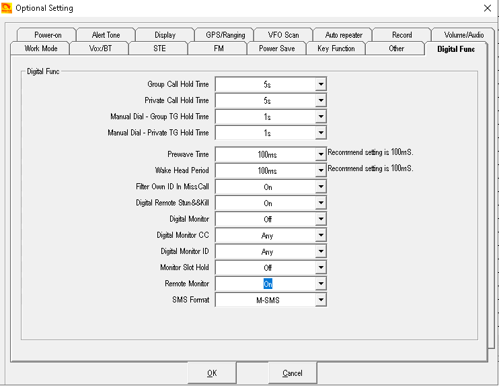Go to the Key Function tab
This screenshot has height=386, width=499.
336,49
